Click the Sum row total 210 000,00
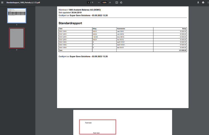209x135 pixels. [182, 50]
